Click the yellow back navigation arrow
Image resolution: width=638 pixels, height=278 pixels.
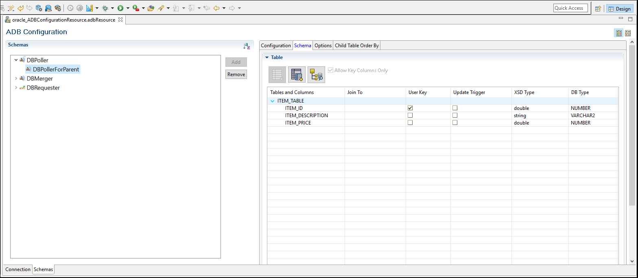pyautogui.click(x=216, y=8)
